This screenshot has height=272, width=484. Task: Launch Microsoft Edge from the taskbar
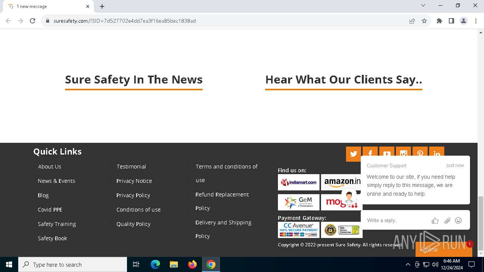pos(155,264)
